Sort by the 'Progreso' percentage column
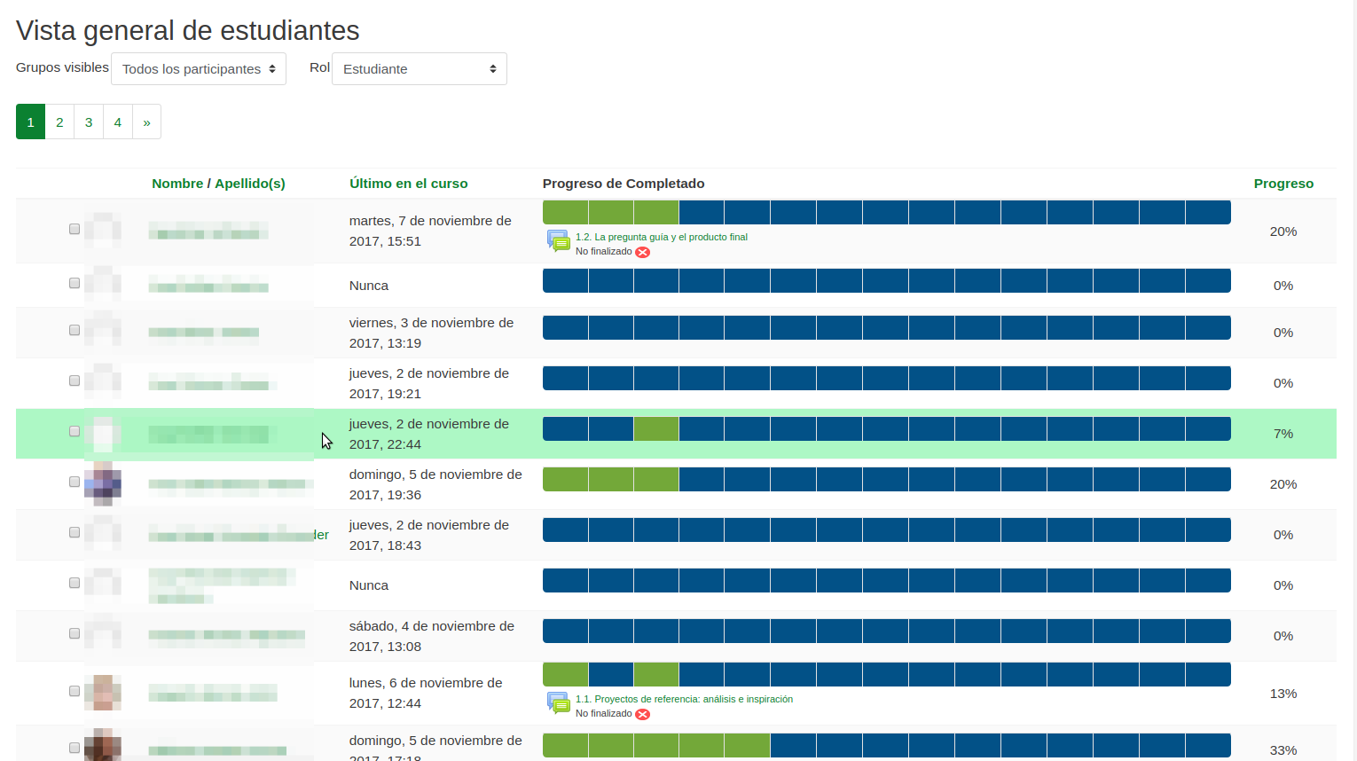Screen dimensions: 1357x761 1283,184
